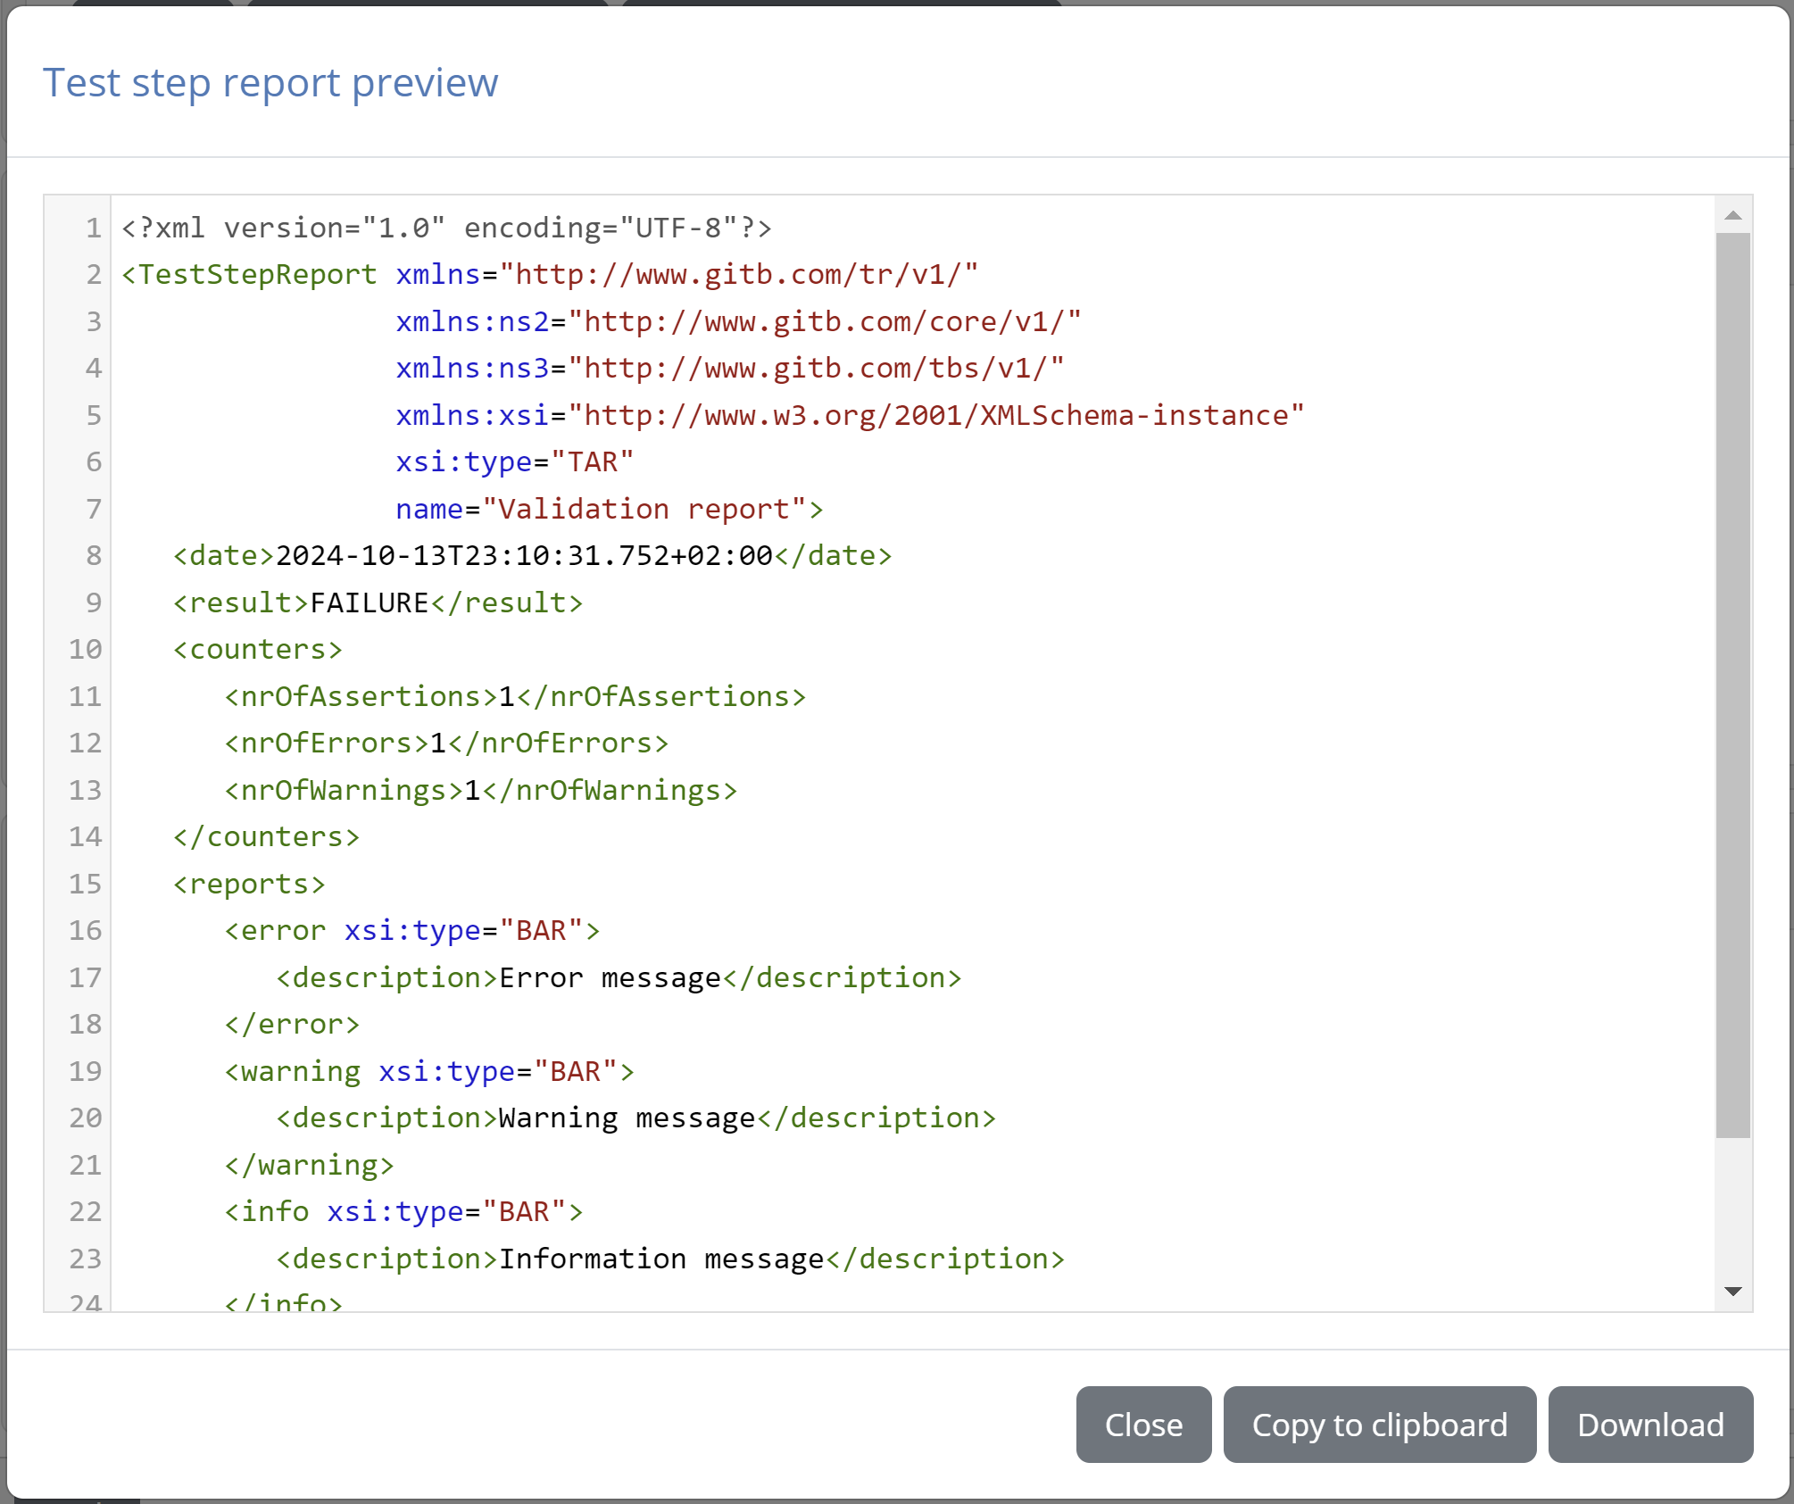Click the FAILURE result text
Screen dimensions: 1794x1504
(370, 602)
